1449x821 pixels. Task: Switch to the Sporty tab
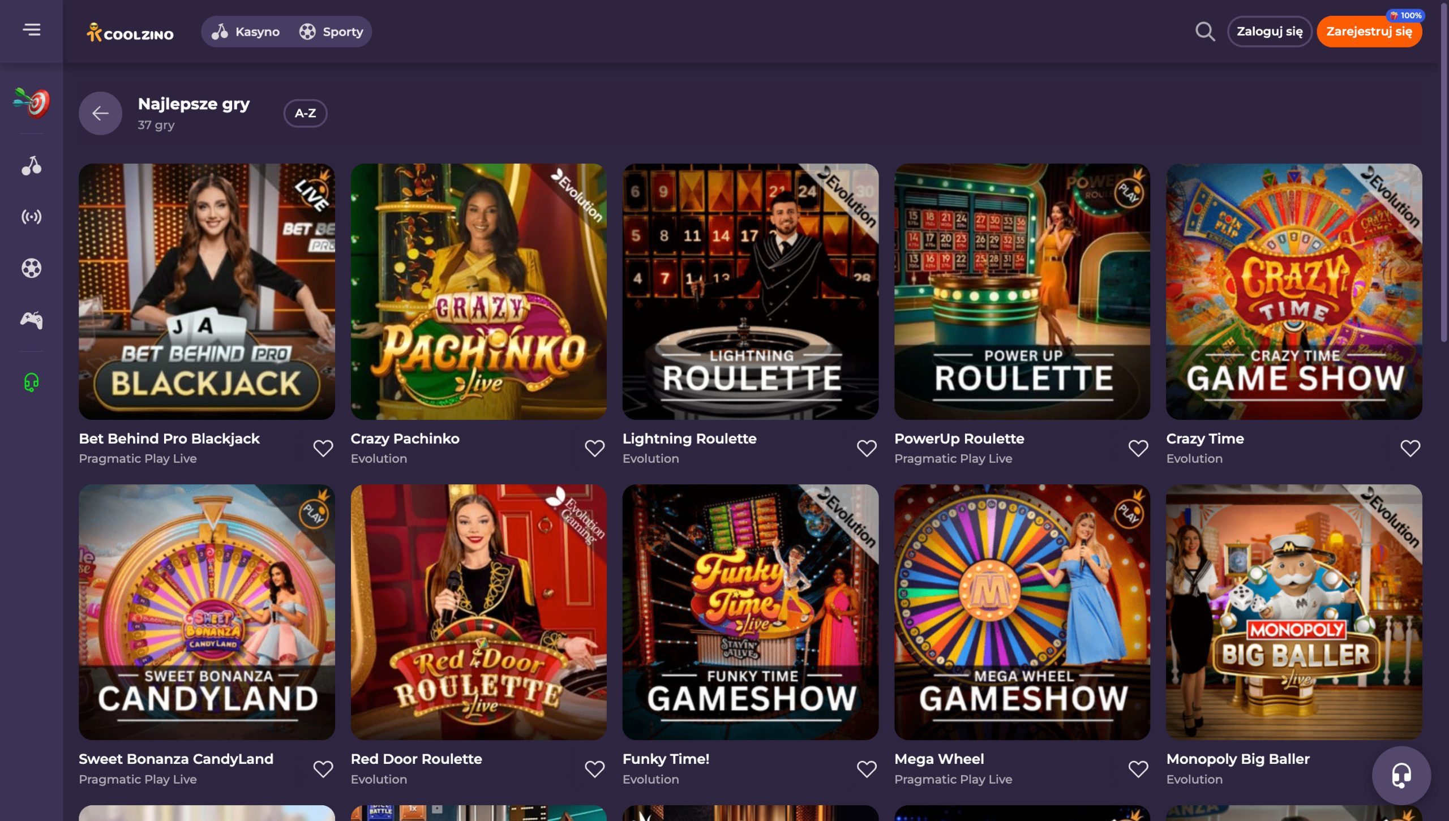(x=331, y=32)
